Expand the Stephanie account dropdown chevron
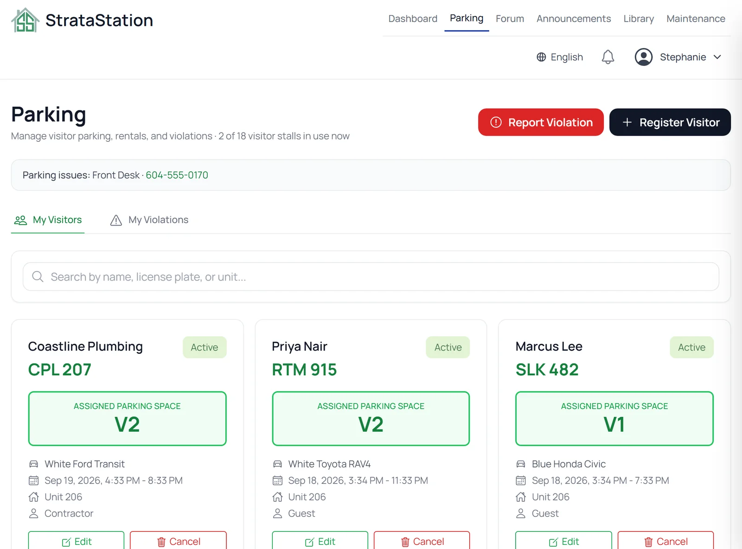Screen dimensions: 742x549 click(717, 57)
